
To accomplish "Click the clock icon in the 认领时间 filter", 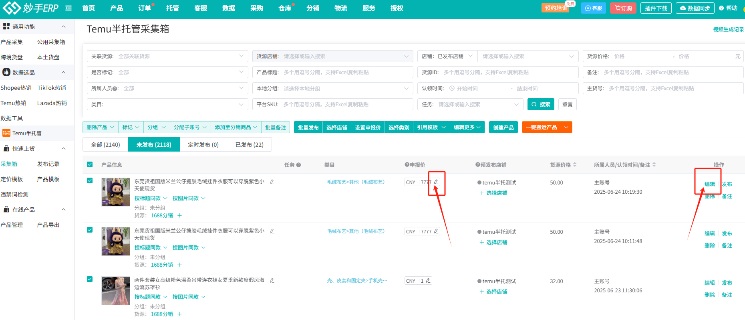I will (452, 88).
